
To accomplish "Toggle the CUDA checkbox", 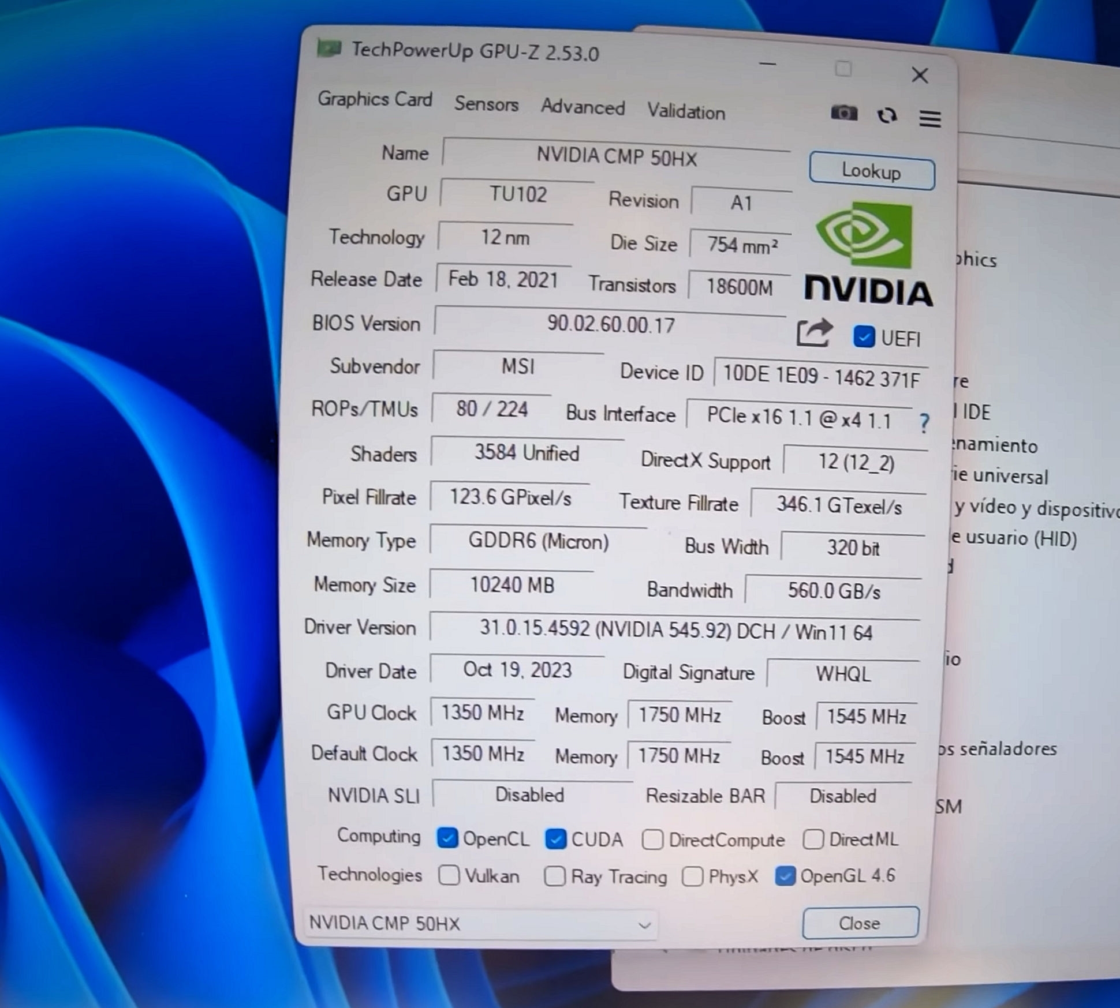I will 555,839.
